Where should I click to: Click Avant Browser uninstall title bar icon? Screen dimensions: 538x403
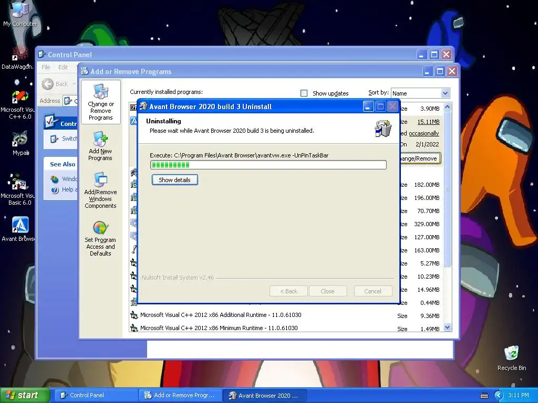(x=143, y=106)
